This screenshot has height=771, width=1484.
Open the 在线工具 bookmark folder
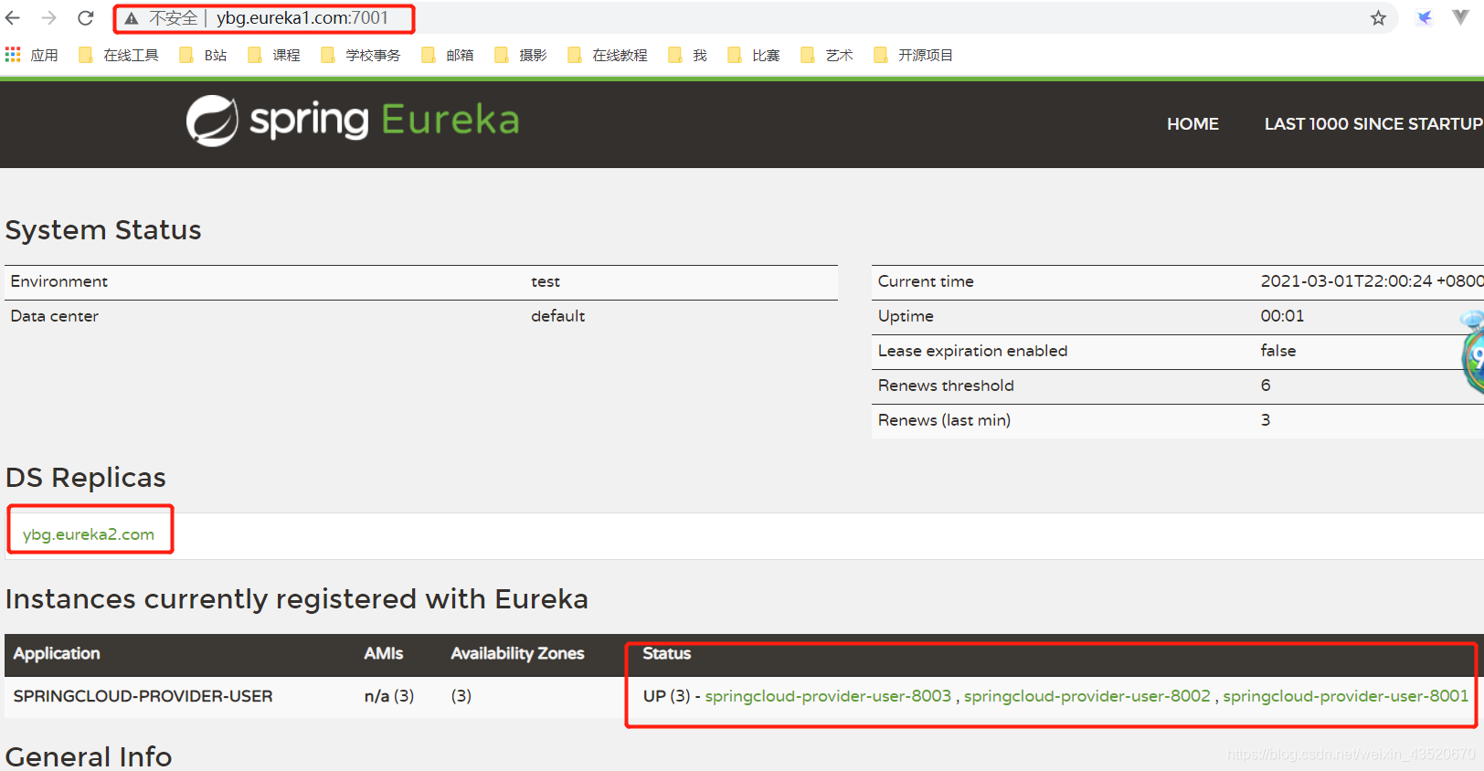(119, 55)
